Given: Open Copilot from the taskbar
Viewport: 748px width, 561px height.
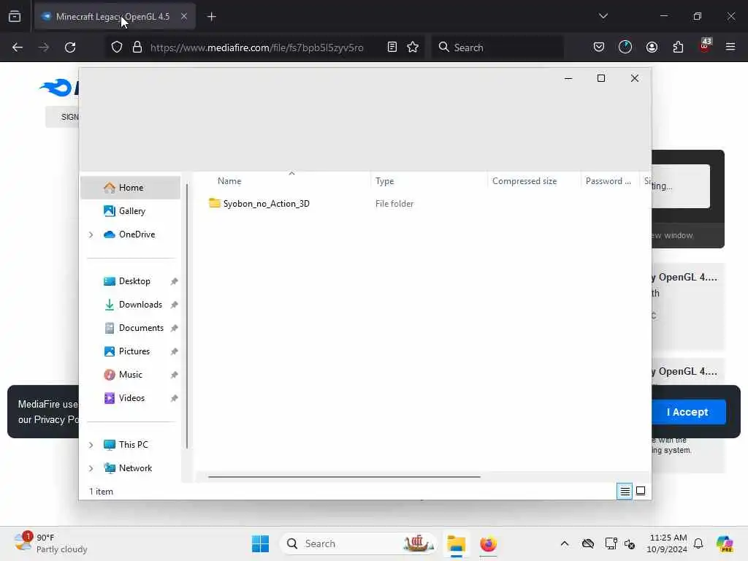Looking at the screenshot, I should tap(725, 543).
